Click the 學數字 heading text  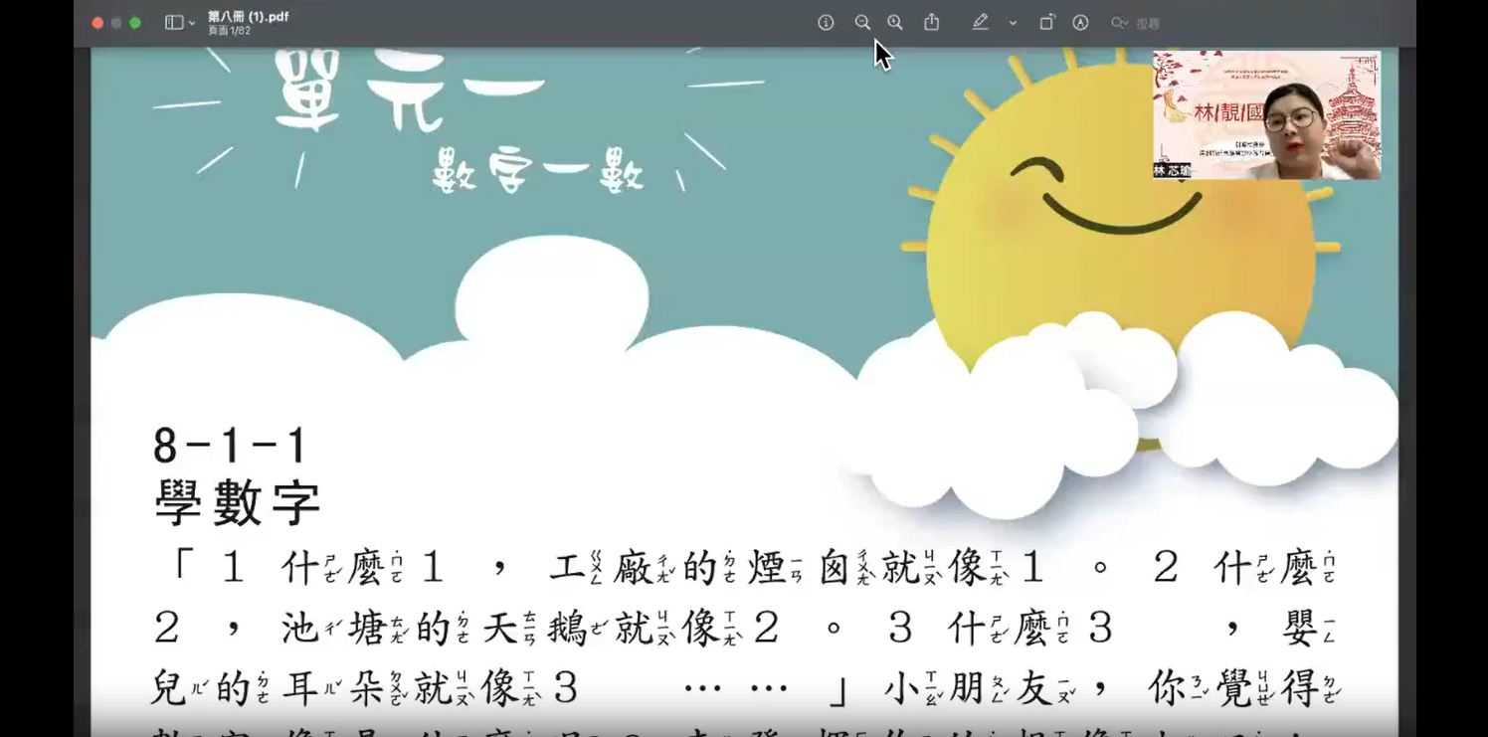point(238,502)
